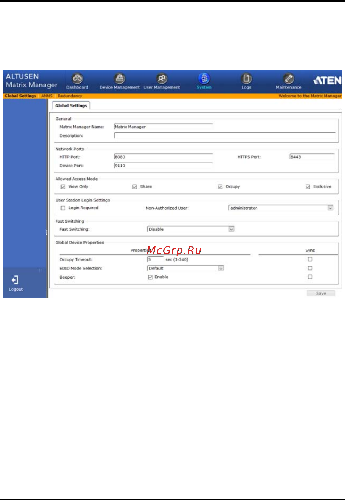
Task: Click the Save button
Action: coord(321,293)
